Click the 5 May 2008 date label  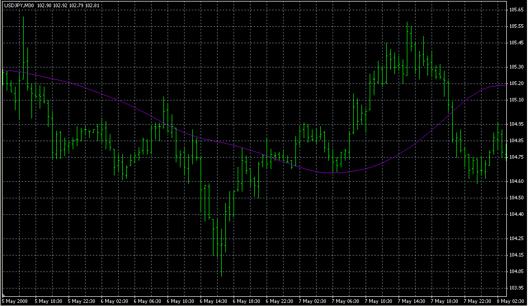click(x=15, y=301)
